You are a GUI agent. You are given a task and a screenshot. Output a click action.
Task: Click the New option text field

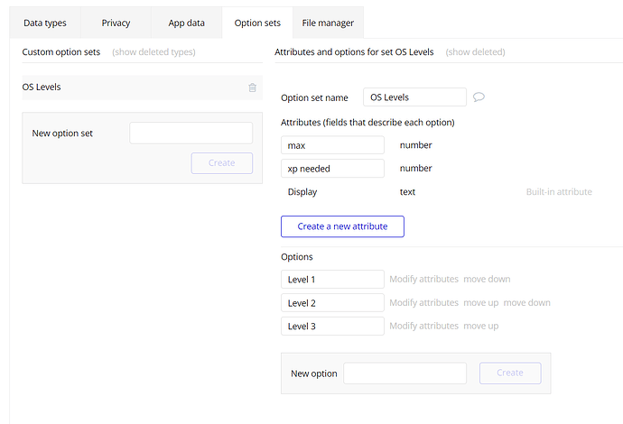(x=404, y=373)
